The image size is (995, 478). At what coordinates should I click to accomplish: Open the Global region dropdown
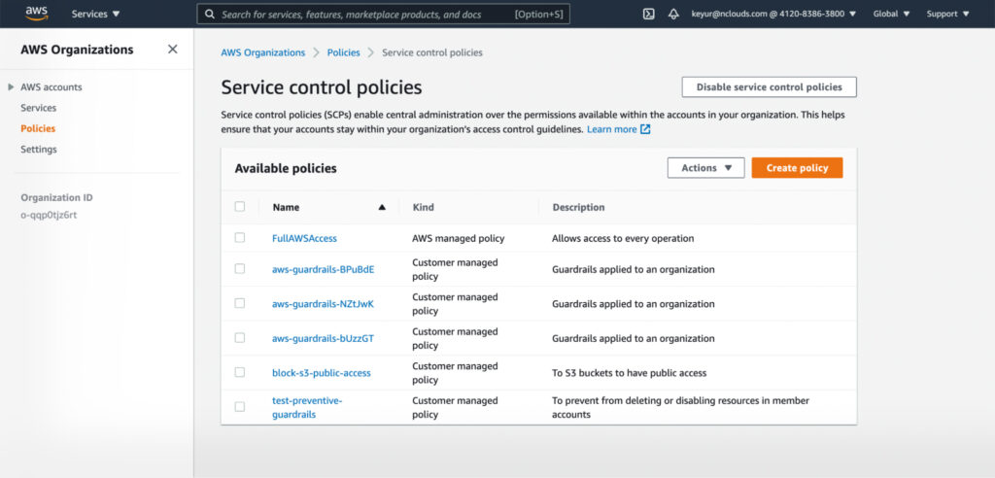coord(892,14)
